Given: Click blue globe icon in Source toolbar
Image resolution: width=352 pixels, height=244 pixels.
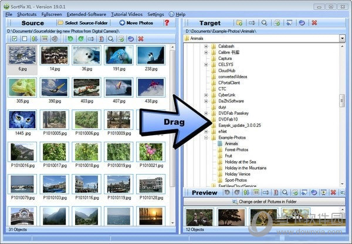Looking at the screenshot, I should (x=131, y=39).
